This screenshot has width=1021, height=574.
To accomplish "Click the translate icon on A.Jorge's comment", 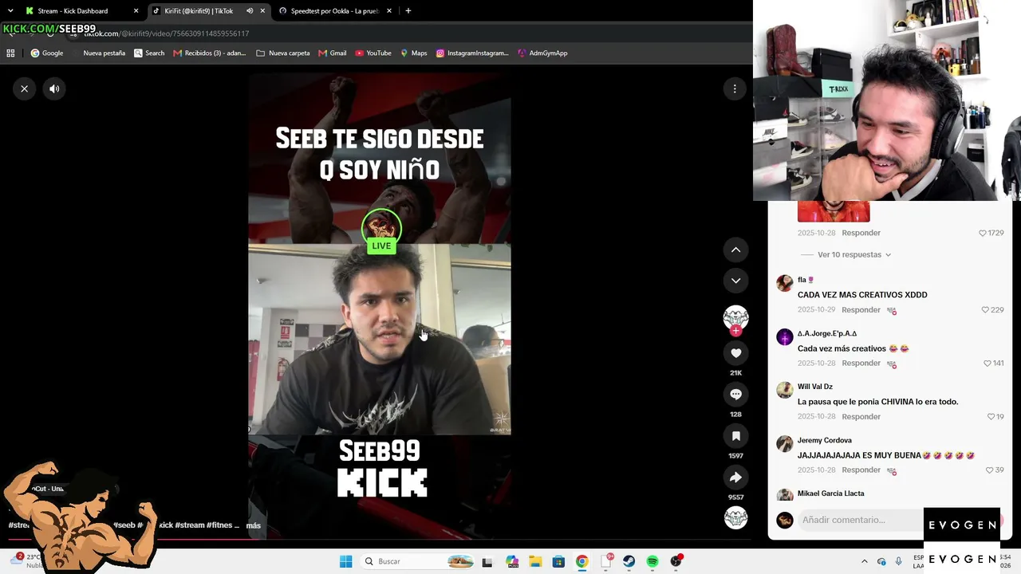I will click(x=892, y=364).
